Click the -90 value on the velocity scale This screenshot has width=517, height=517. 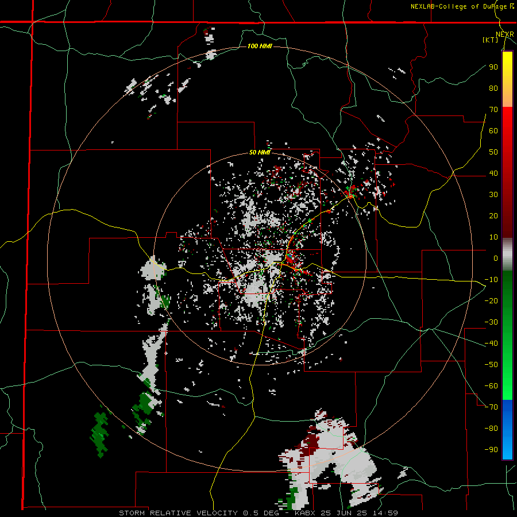(491, 450)
